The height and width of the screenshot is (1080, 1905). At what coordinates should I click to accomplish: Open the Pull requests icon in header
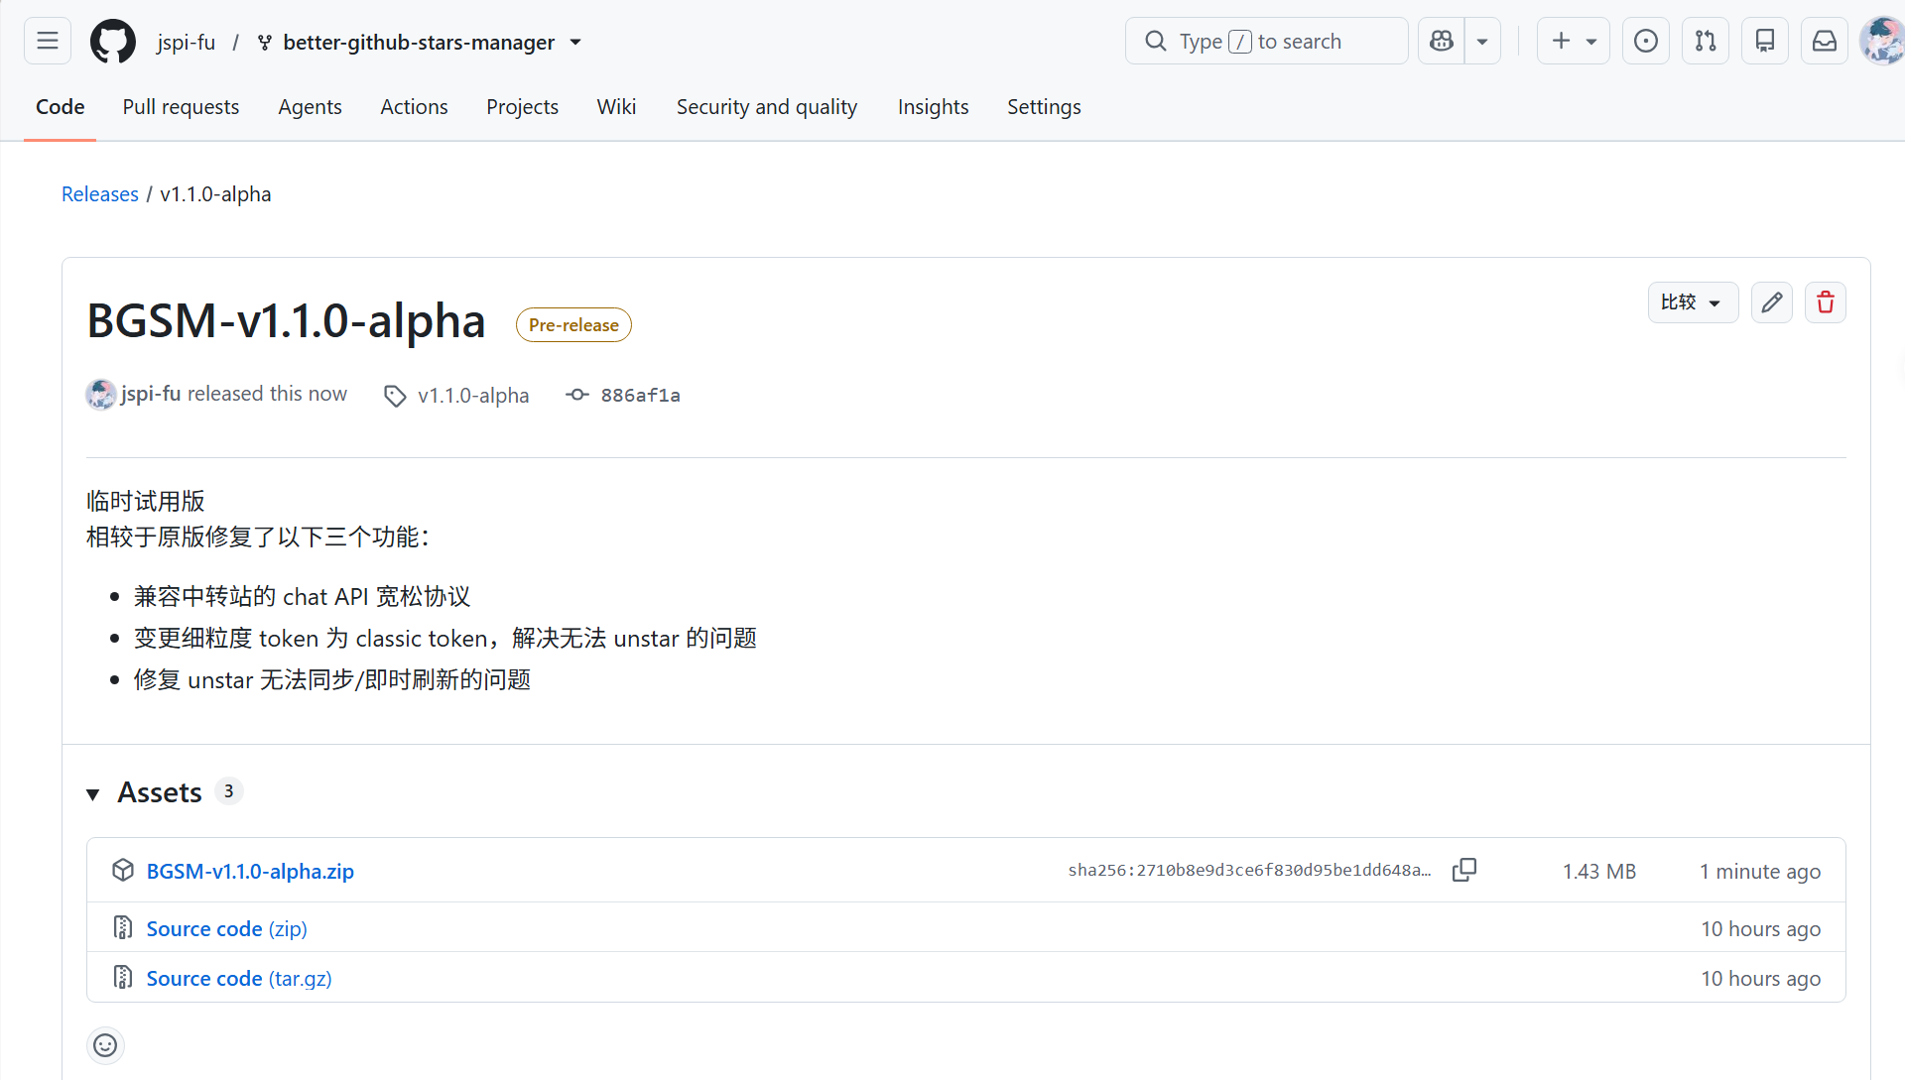1706,41
